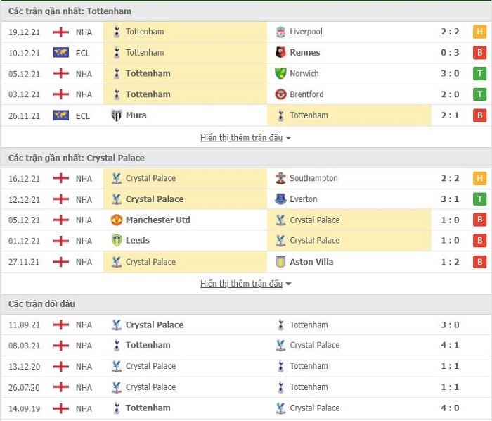Click orange H badge on Tottenham-Liverpool row

tap(479, 32)
